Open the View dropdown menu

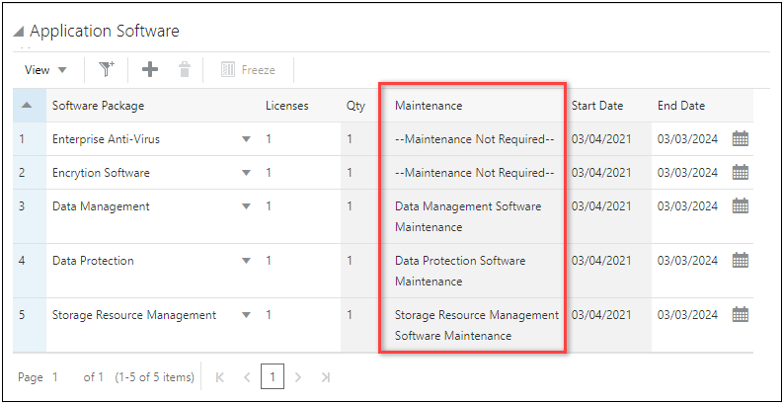coord(45,70)
